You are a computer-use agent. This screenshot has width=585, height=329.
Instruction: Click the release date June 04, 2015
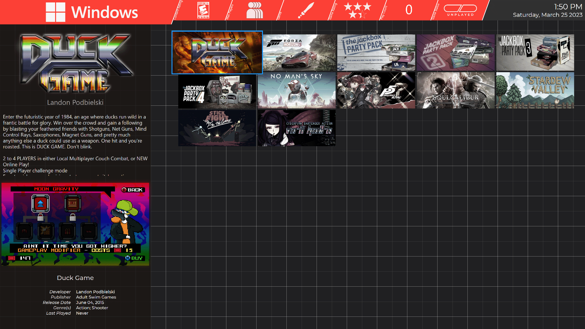click(90, 302)
